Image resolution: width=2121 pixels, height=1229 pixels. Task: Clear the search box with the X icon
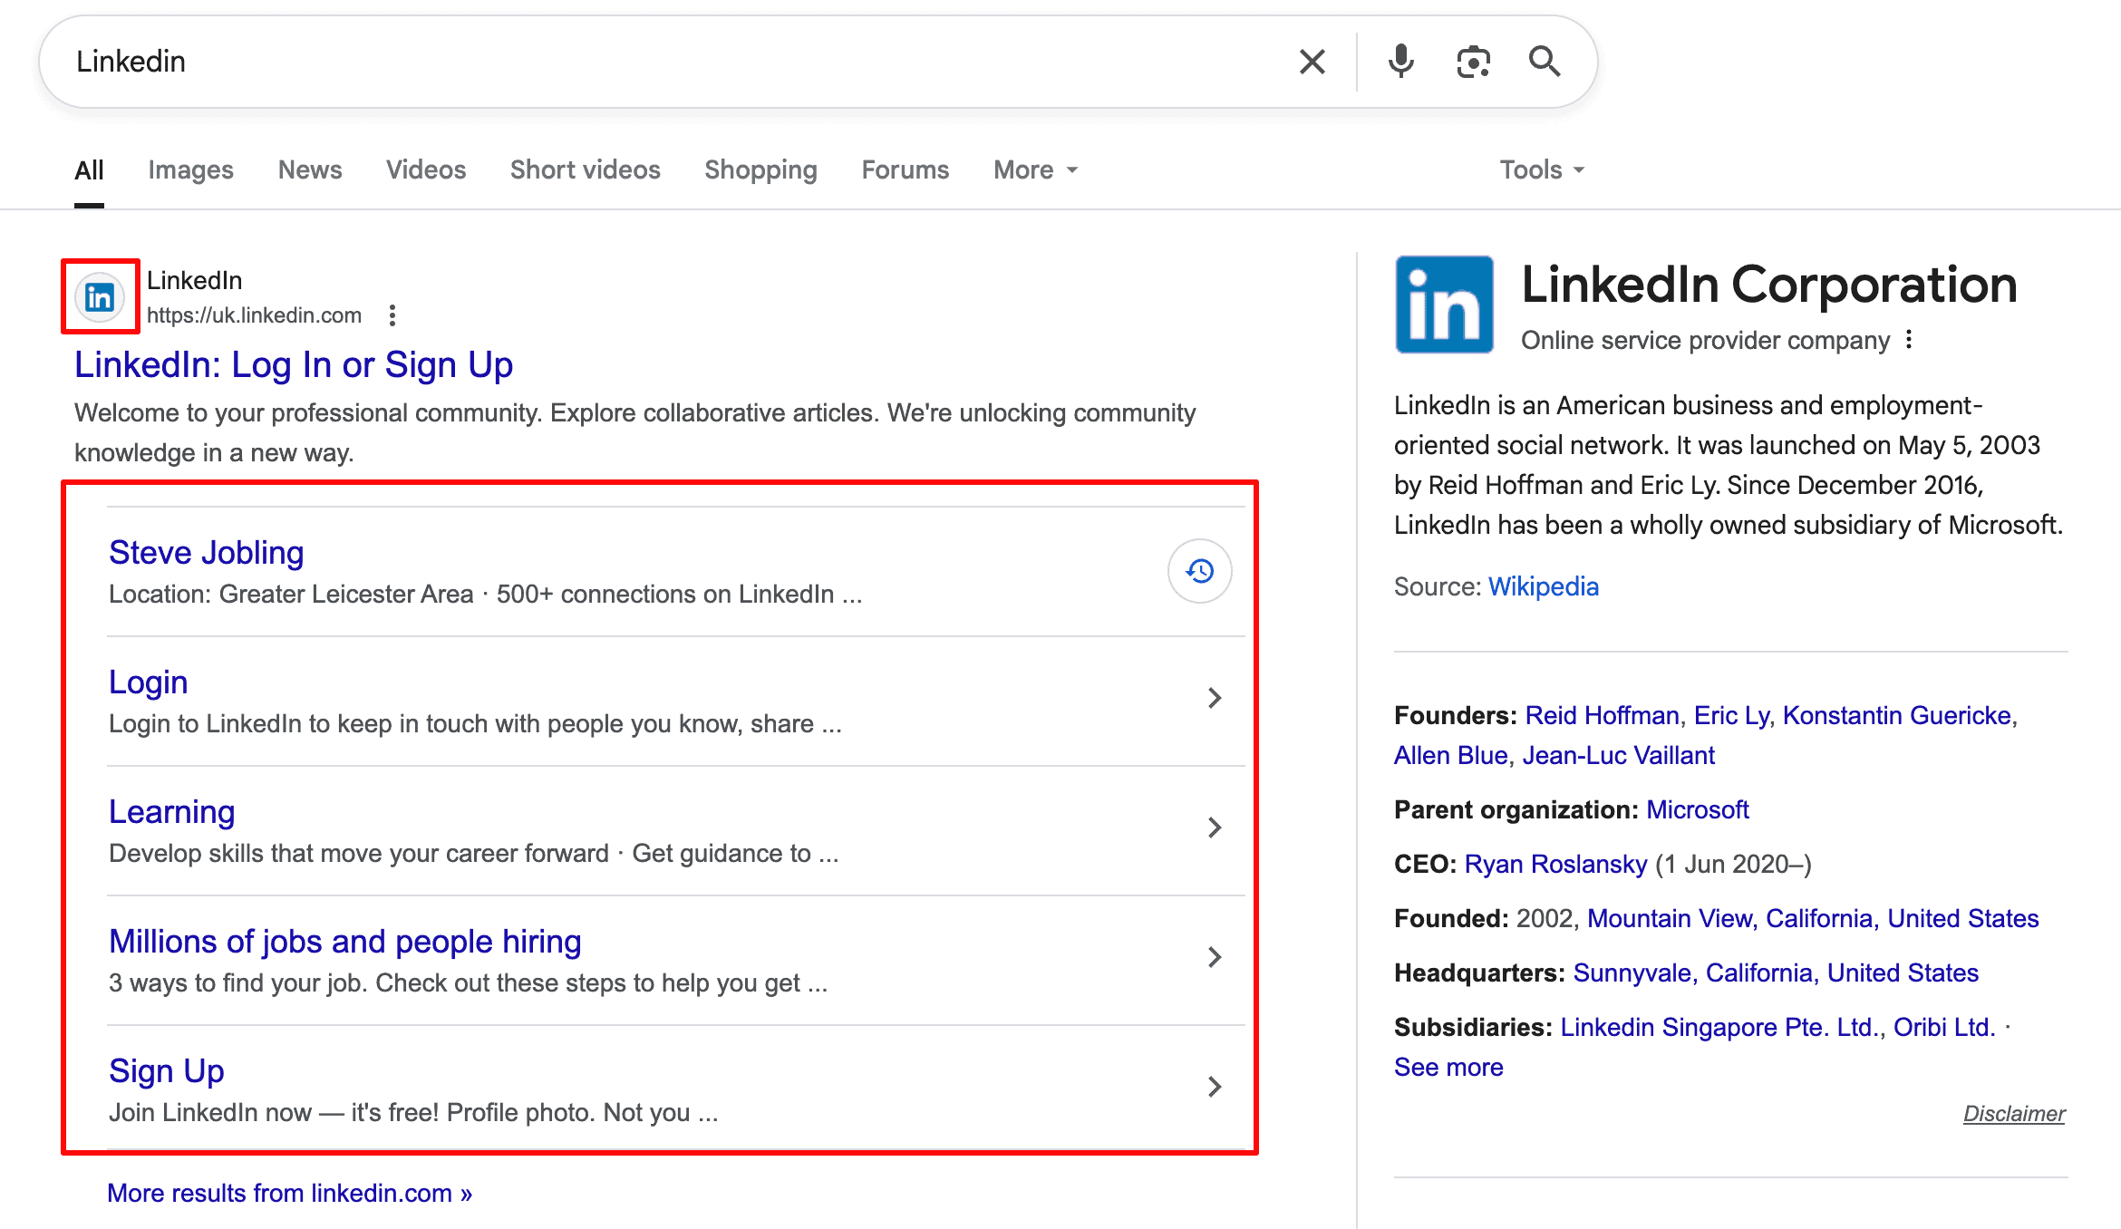click(x=1312, y=62)
